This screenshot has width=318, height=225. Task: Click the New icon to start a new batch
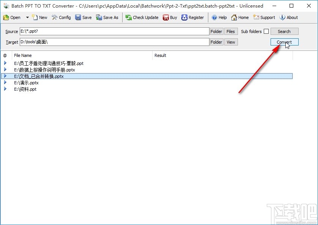pyautogui.click(x=39, y=17)
